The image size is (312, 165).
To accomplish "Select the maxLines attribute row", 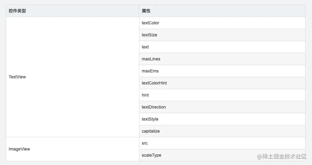I will point(151,59).
